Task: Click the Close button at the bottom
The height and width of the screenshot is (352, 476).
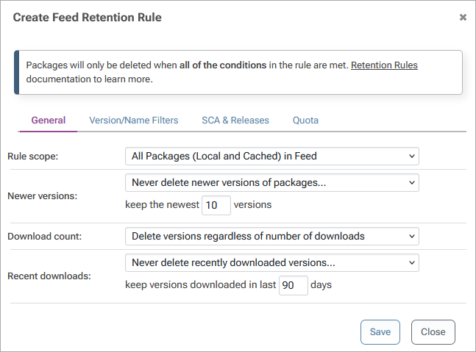Action: click(x=433, y=332)
